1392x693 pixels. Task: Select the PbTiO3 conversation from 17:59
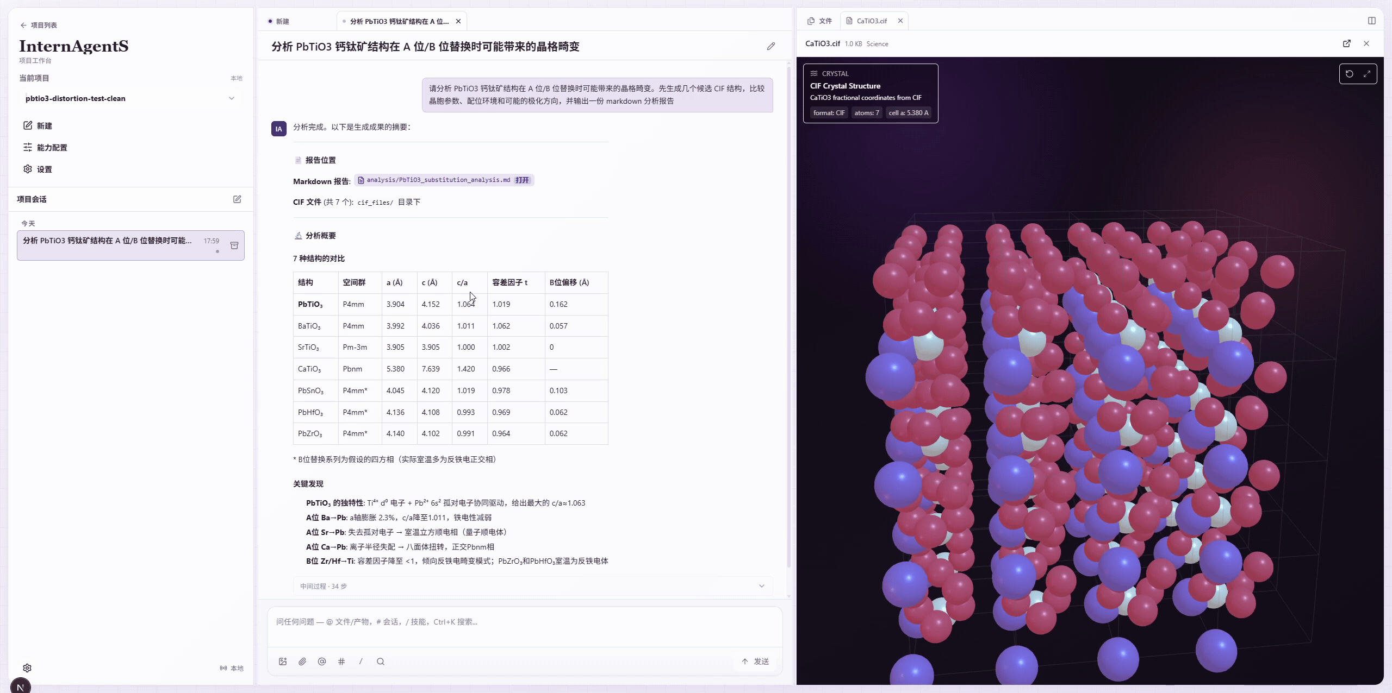[130, 245]
